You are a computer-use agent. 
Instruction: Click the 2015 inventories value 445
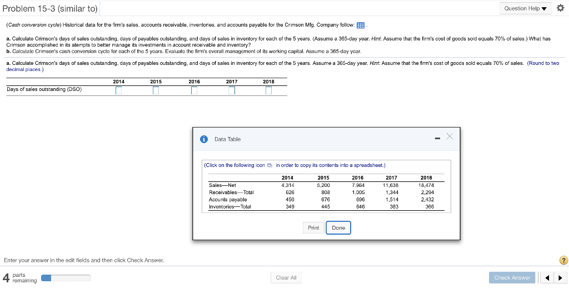326,207
